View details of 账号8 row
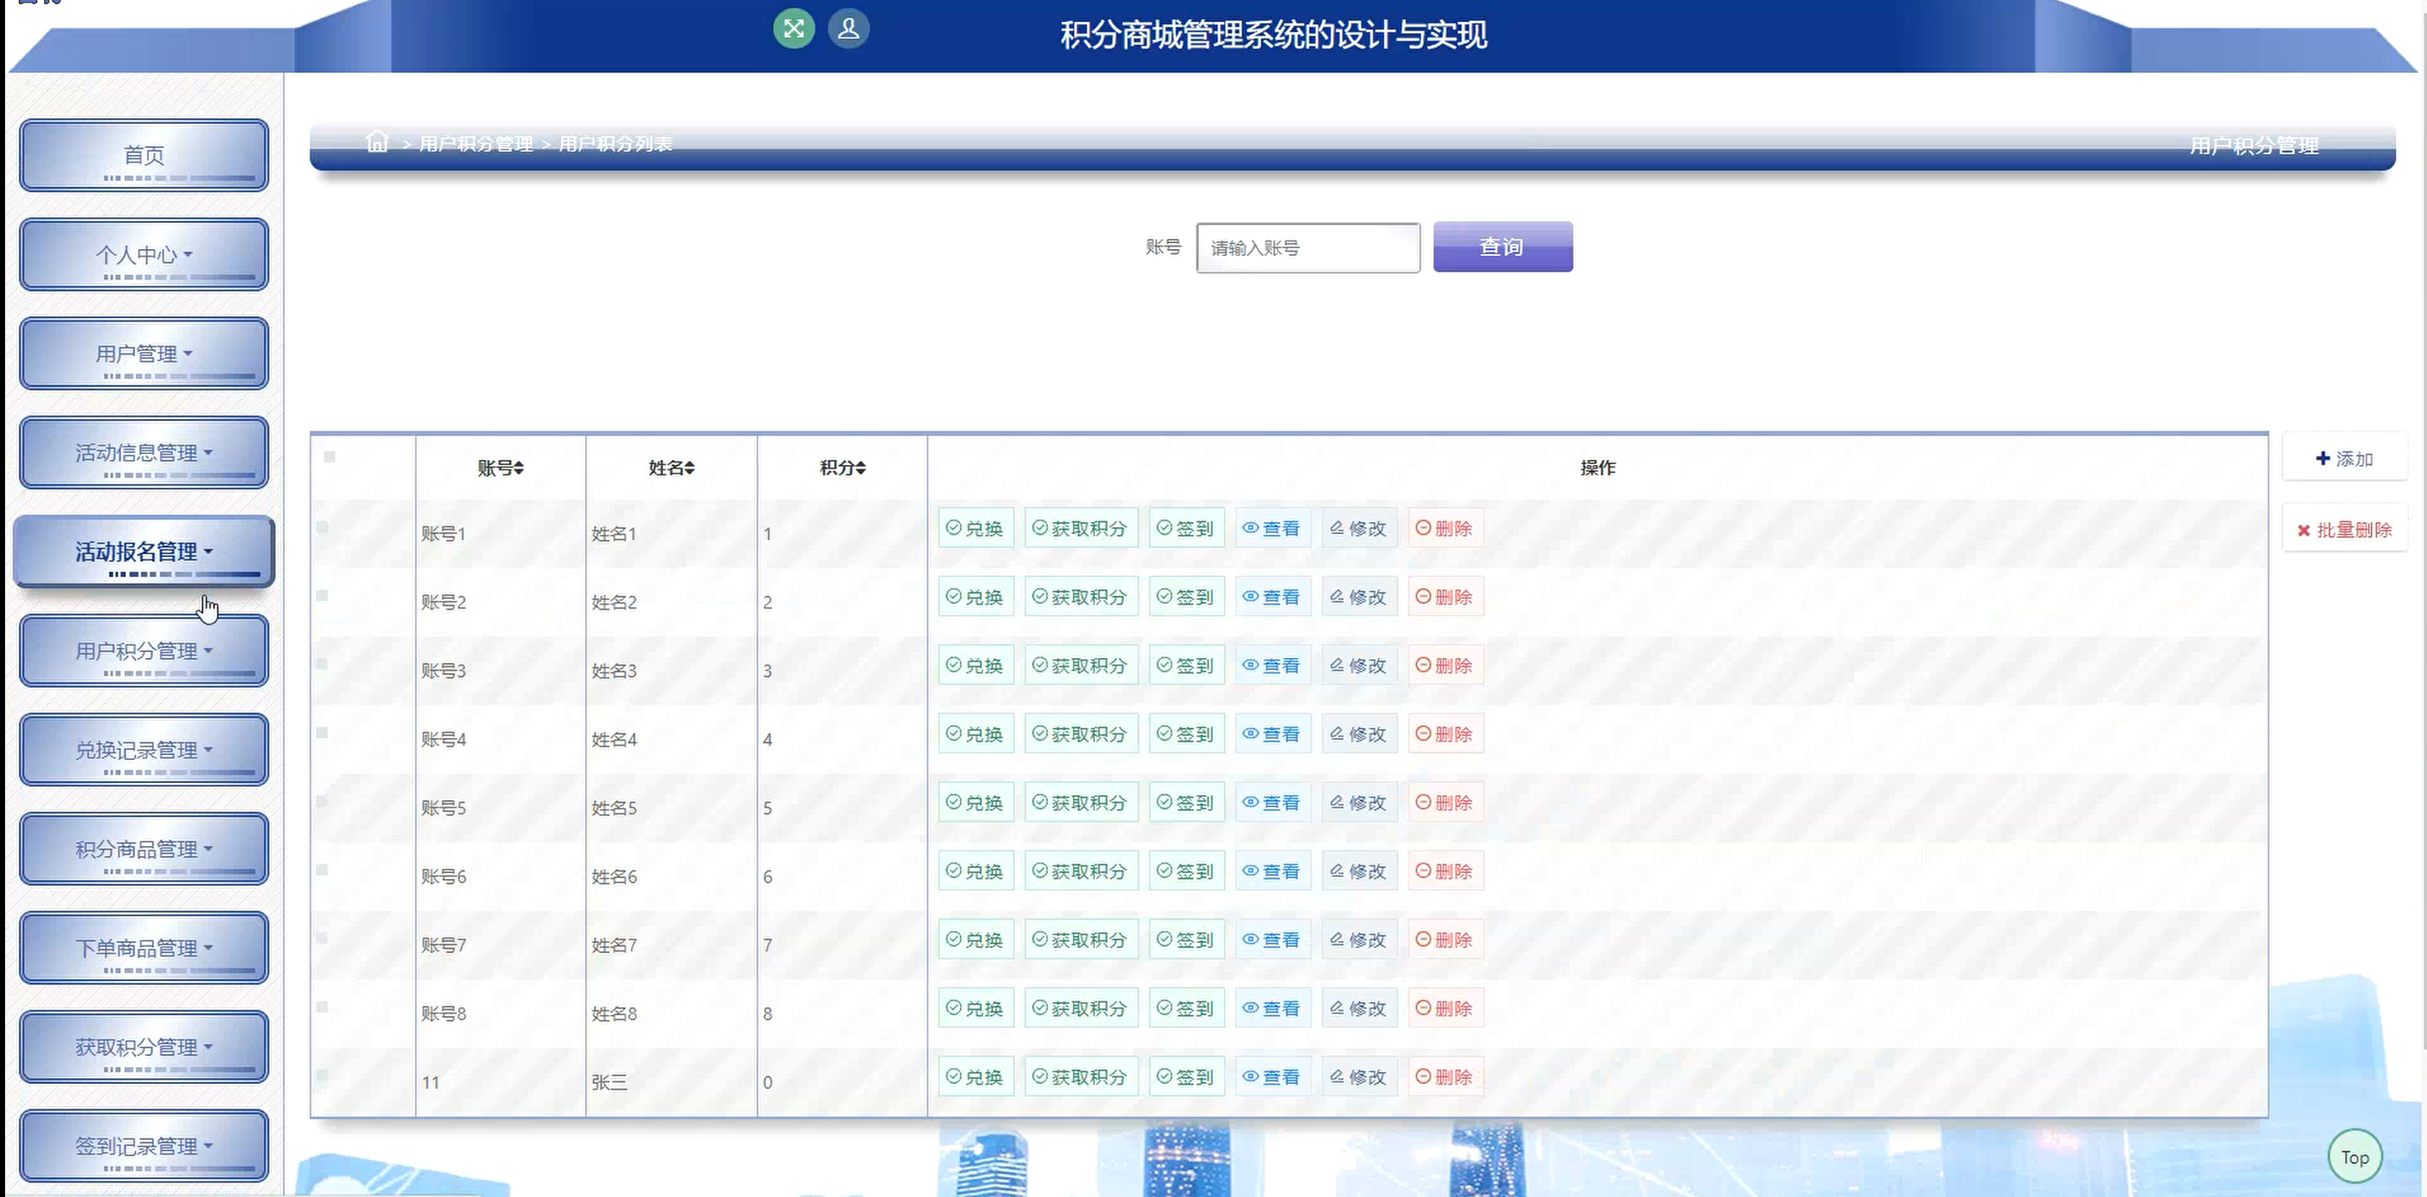2427x1197 pixels. [1272, 1007]
